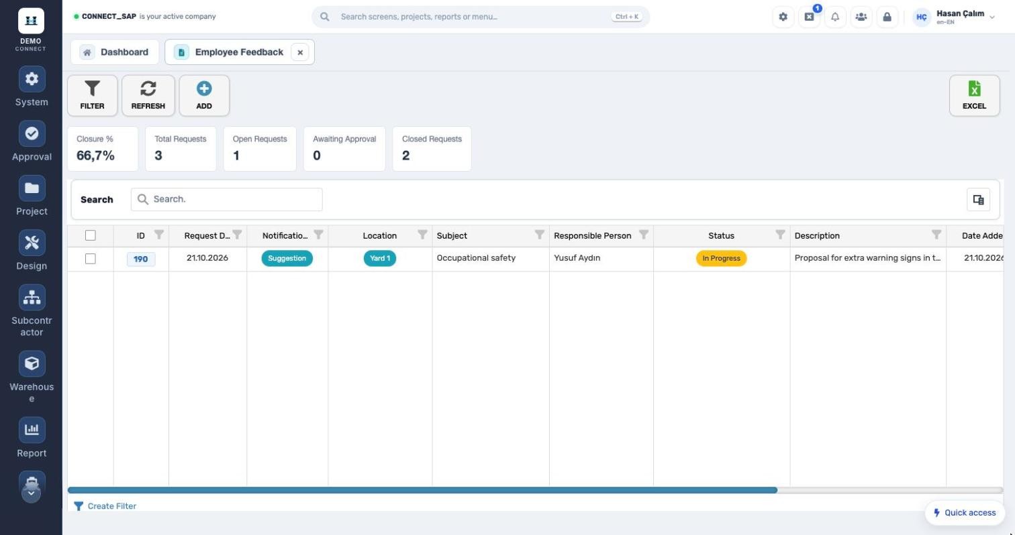Open the notification with badge 1
The width and height of the screenshot is (1015, 535).
(810, 17)
